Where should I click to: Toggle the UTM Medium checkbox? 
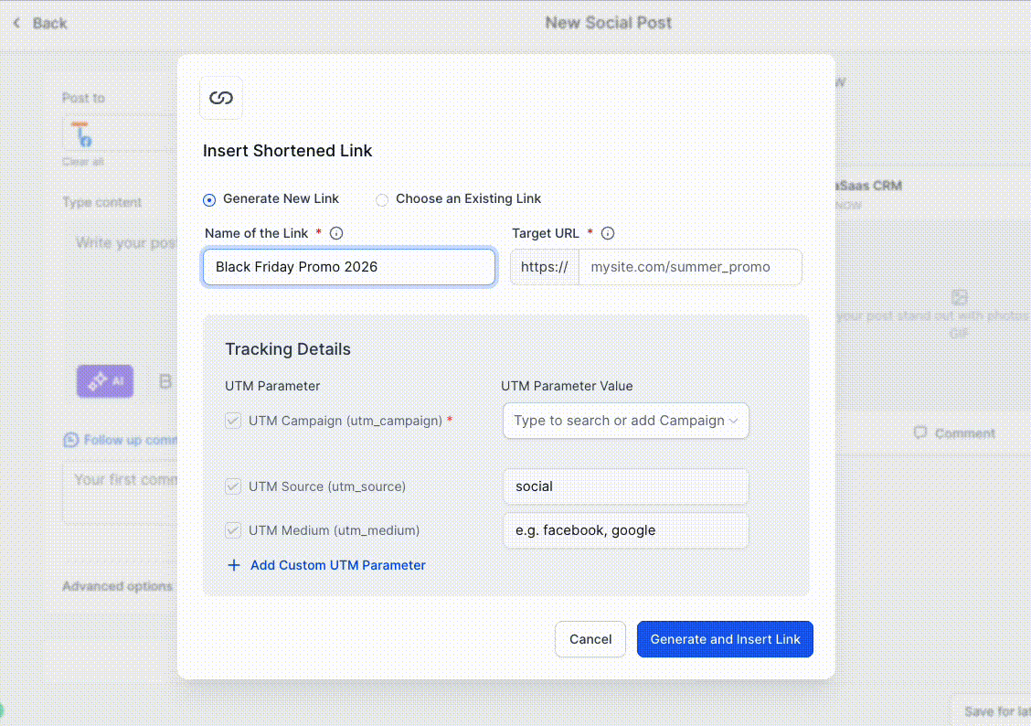click(x=233, y=530)
